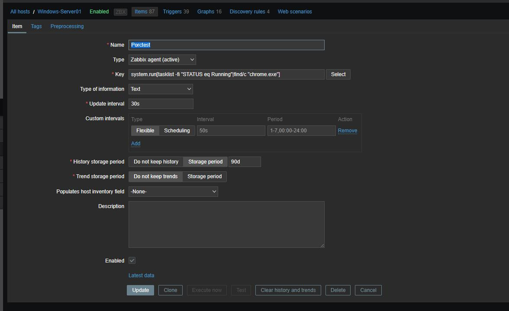Click Clear history and trends button
Screen dimensions: 509x311
click(x=288, y=290)
